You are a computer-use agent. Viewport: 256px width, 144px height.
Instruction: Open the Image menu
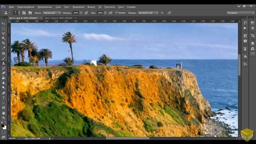tap(45, 7)
